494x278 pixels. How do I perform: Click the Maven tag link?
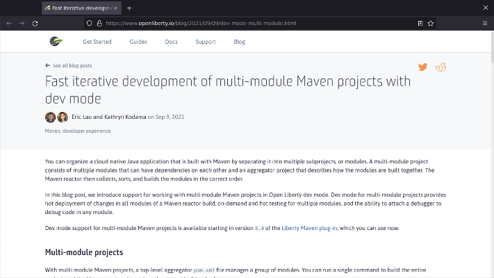(x=53, y=131)
